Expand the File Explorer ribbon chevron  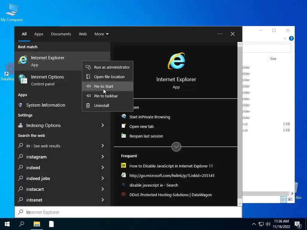point(285,39)
